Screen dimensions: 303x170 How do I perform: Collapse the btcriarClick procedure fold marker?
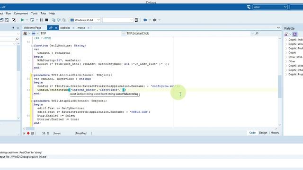tap(32, 75)
